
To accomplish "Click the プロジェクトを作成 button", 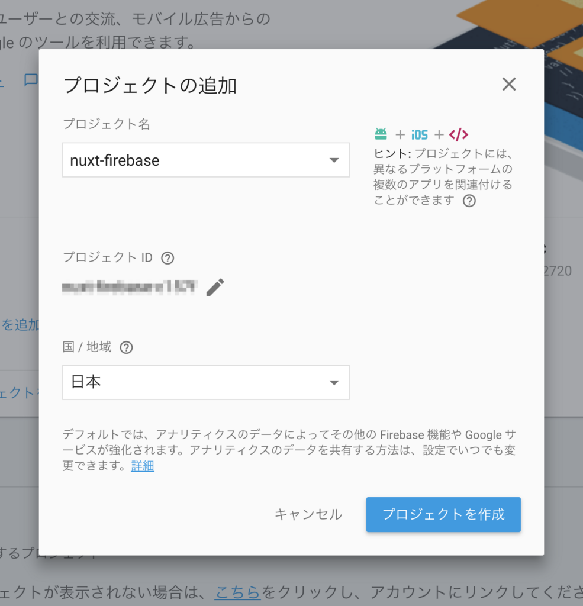I will point(443,514).
